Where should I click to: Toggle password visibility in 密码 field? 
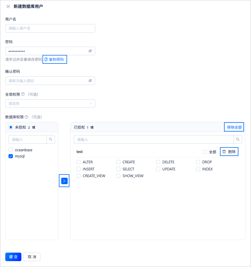point(90,51)
